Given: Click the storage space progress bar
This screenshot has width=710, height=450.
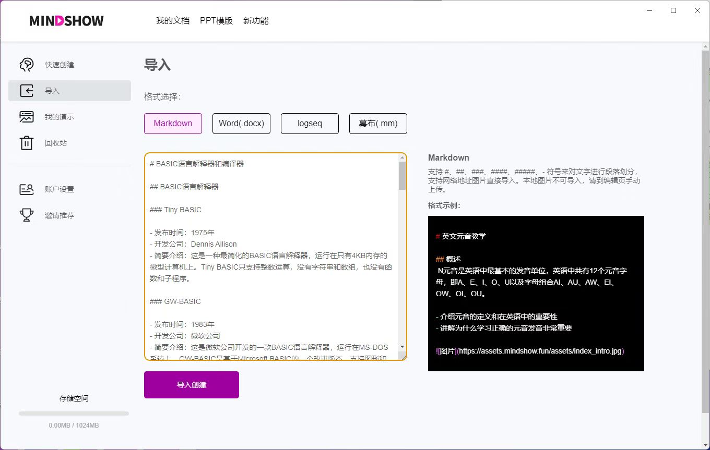Looking at the screenshot, I should (x=73, y=413).
